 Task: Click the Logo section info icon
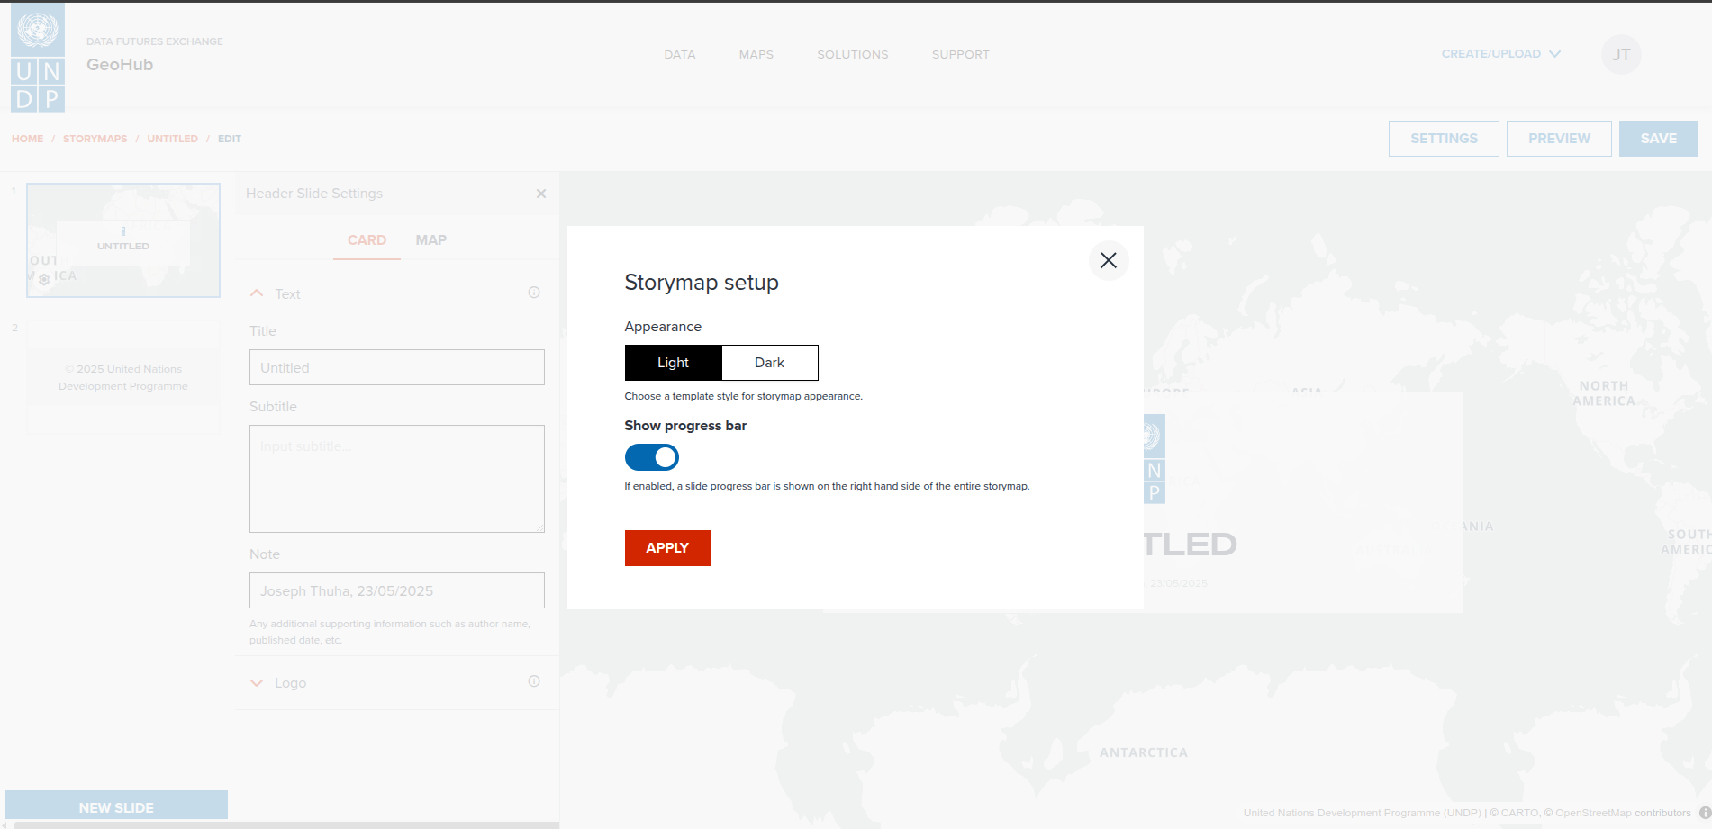point(534,681)
